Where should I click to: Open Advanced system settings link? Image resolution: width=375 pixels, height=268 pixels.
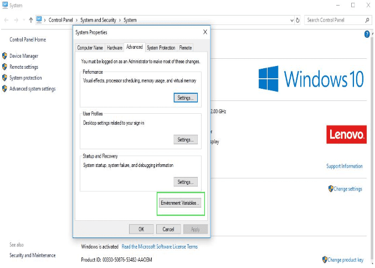(33, 89)
